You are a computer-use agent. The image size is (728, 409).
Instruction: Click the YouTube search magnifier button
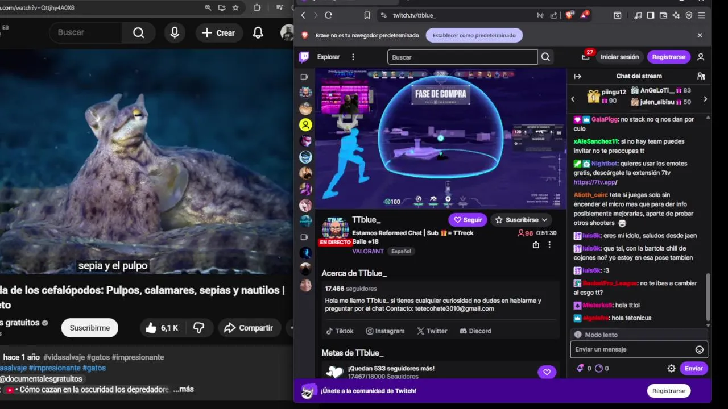[139, 33]
